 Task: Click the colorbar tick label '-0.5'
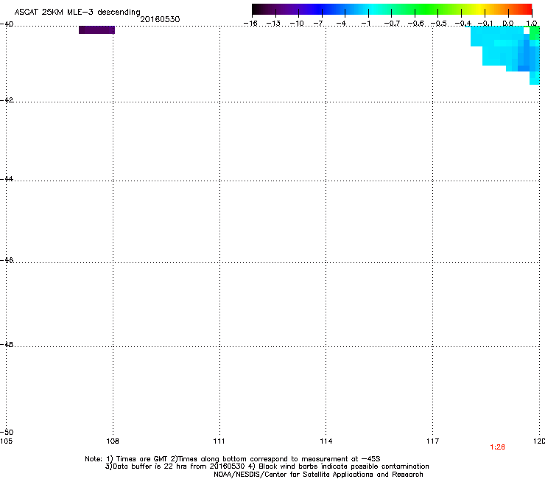439,24
